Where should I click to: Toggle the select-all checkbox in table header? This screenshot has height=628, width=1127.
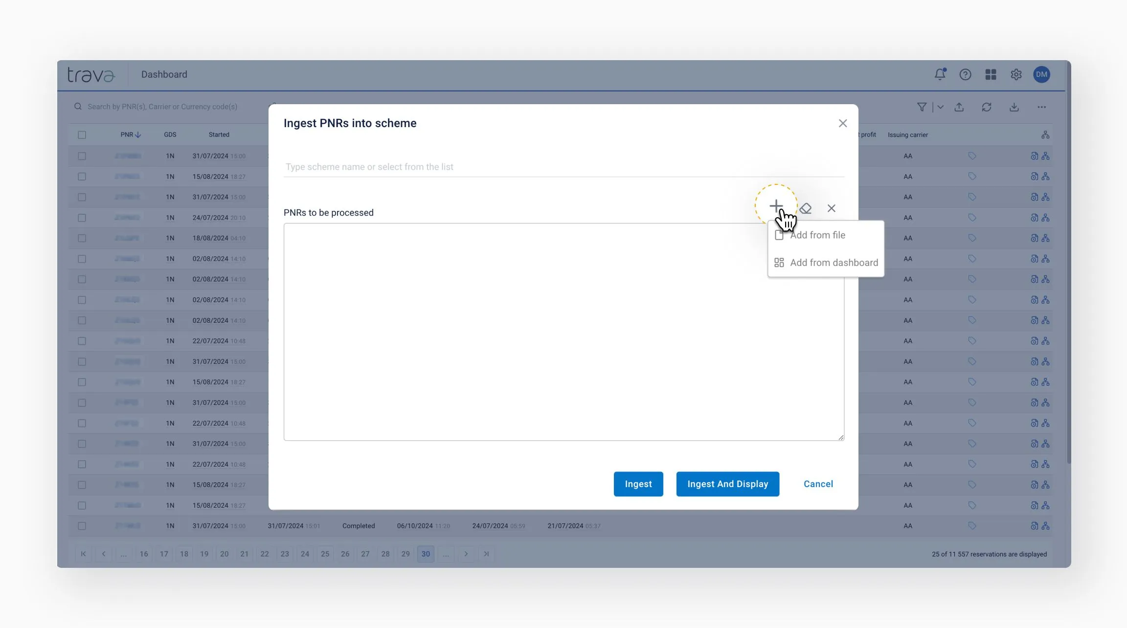point(82,135)
